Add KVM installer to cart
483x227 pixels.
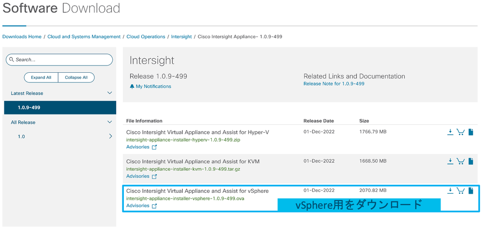click(x=460, y=161)
